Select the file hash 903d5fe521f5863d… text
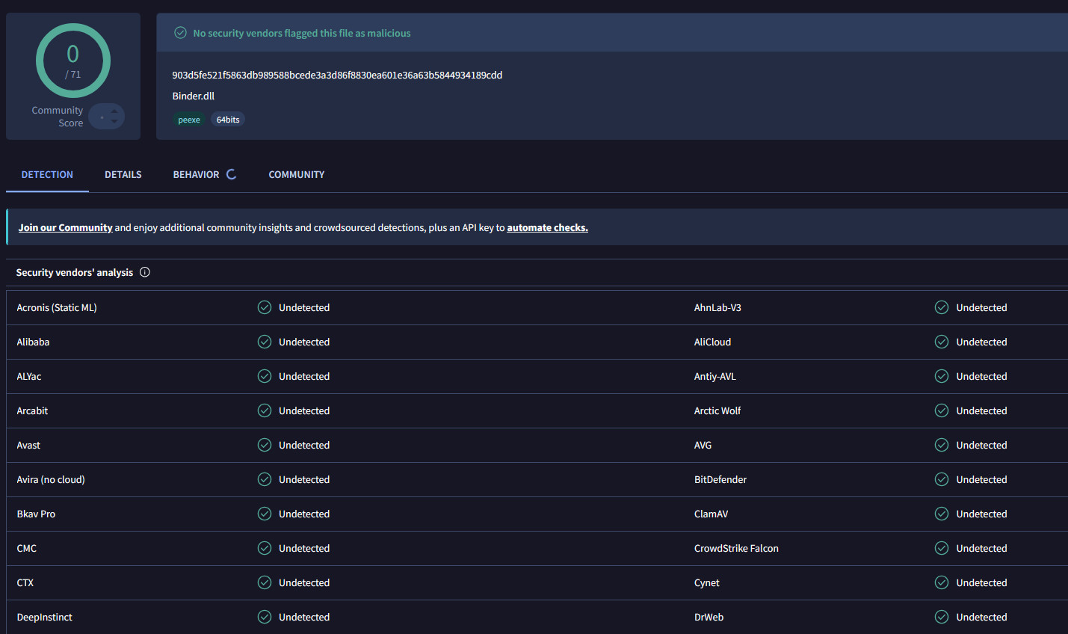 click(337, 75)
